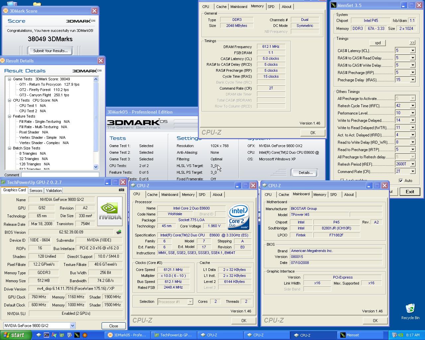Select the Mainboard tab in the memory CPU-Z window

tap(238, 7)
